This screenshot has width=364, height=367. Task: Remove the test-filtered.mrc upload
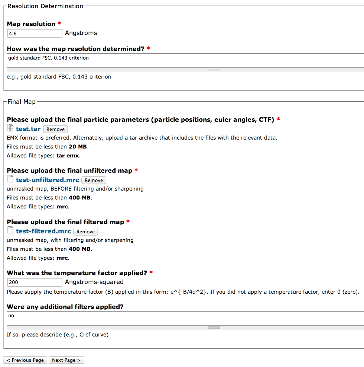[85, 232]
